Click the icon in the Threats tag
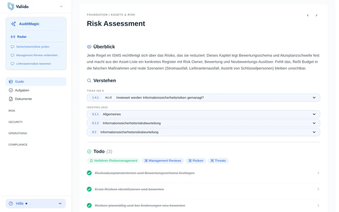 coord(212,161)
